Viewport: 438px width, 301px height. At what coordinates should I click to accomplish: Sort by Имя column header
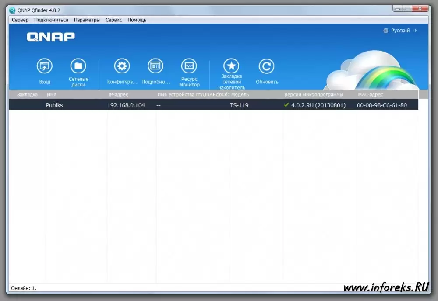tap(52, 94)
